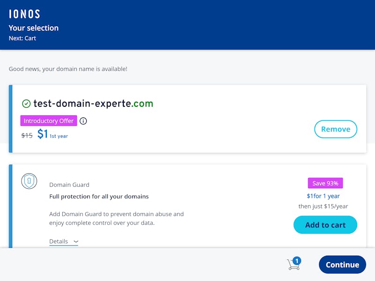Screen dimensions: 375x281
Task: Click the green domain available checkmark
Action: click(26, 104)
